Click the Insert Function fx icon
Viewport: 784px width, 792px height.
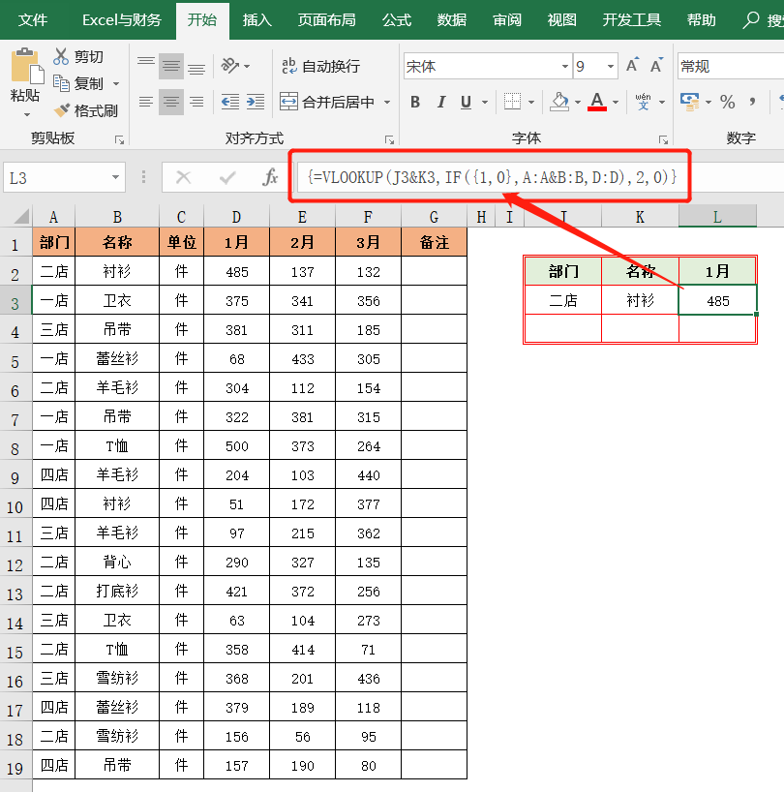pyautogui.click(x=270, y=177)
